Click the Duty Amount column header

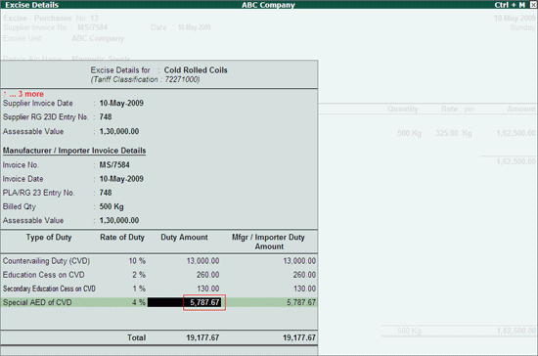coord(184,238)
